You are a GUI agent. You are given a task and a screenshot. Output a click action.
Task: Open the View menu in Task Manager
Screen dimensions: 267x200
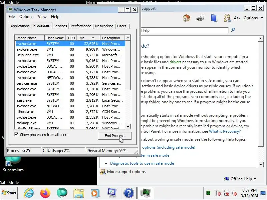point(42,17)
